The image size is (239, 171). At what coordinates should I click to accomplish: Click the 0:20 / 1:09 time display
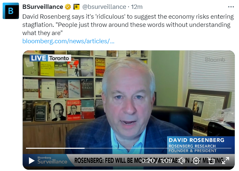157,161
